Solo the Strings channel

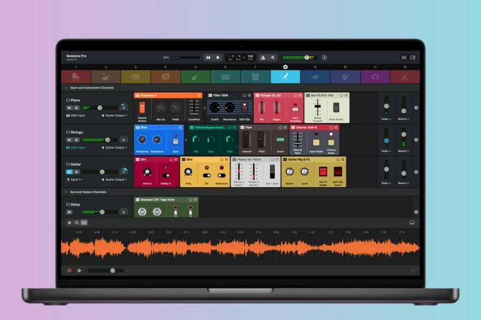[x=76, y=140]
